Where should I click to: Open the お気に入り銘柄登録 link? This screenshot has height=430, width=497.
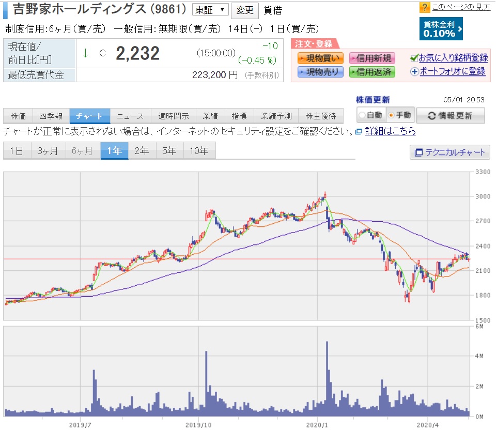point(453,58)
